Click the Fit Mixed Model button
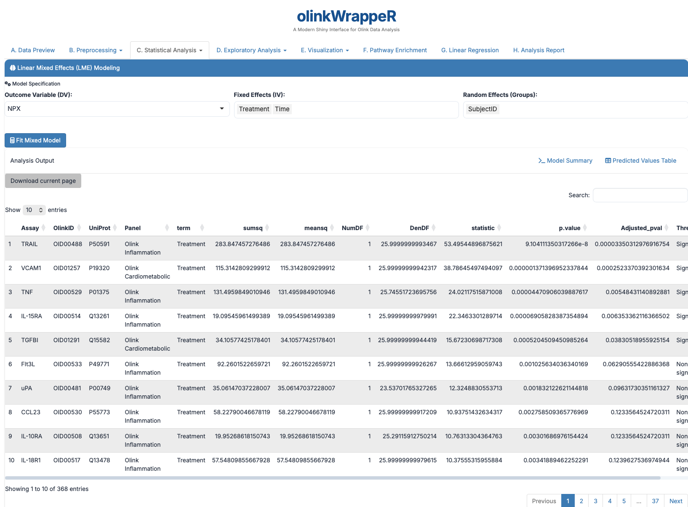The image size is (688, 507). point(35,140)
